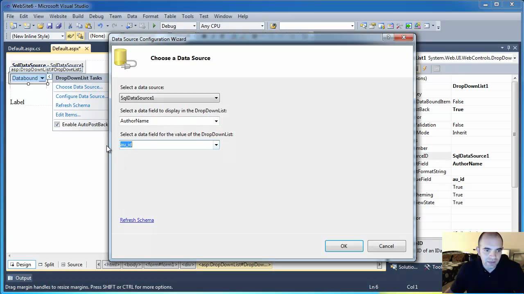Open the Start Page toolbar icon
Viewport: 524px width, 294px height.
(409, 26)
